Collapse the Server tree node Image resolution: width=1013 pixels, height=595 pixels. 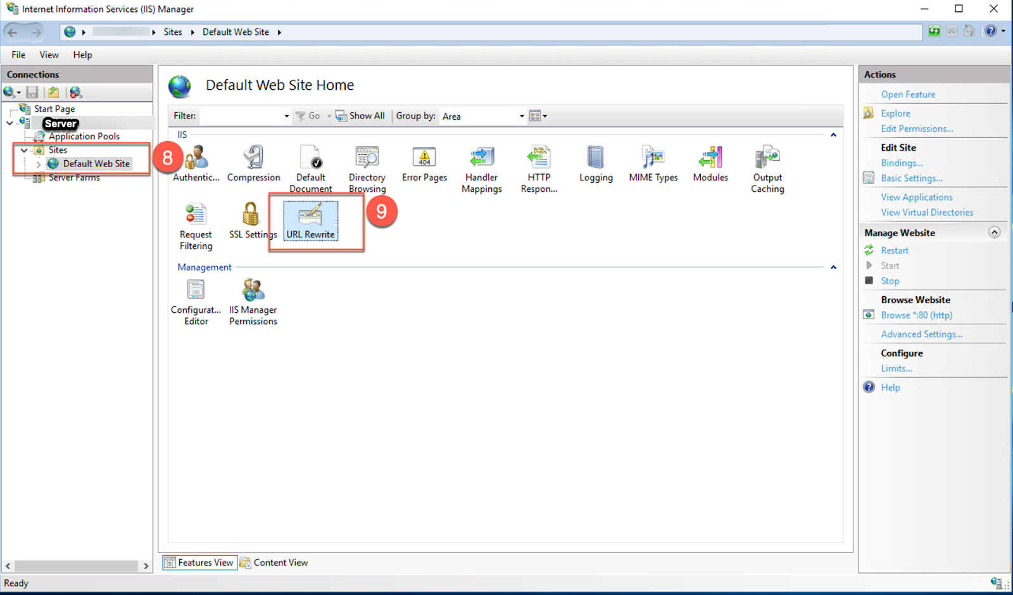tap(9, 123)
